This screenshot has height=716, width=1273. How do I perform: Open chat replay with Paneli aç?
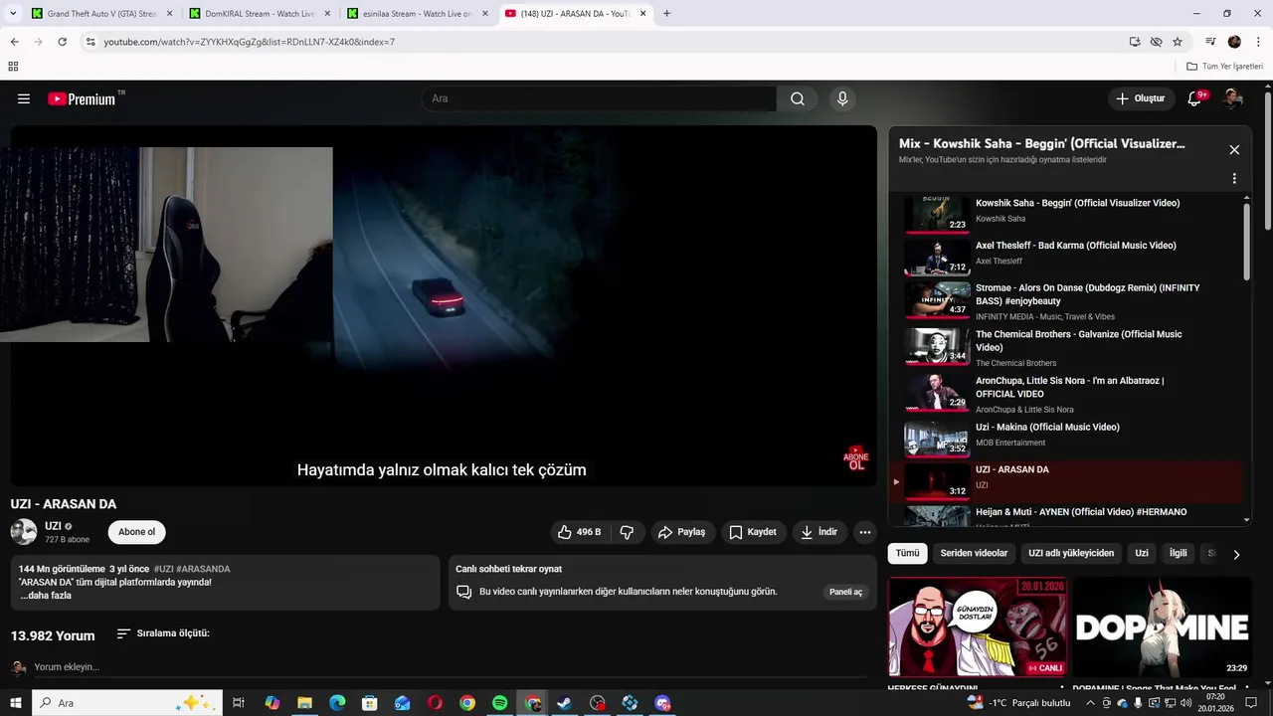[x=846, y=592]
